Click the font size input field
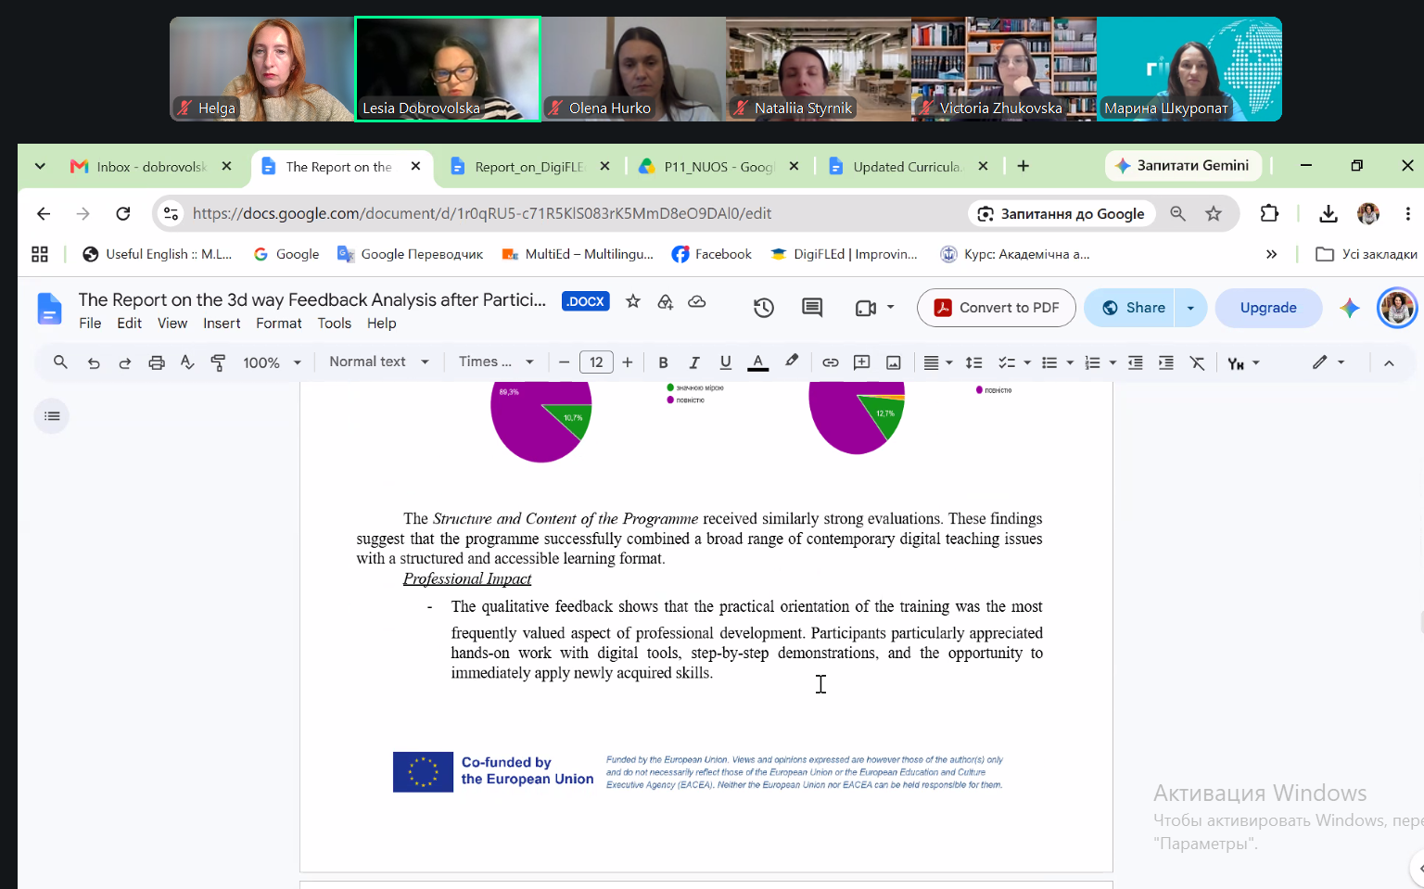1424x889 pixels. [x=596, y=362]
